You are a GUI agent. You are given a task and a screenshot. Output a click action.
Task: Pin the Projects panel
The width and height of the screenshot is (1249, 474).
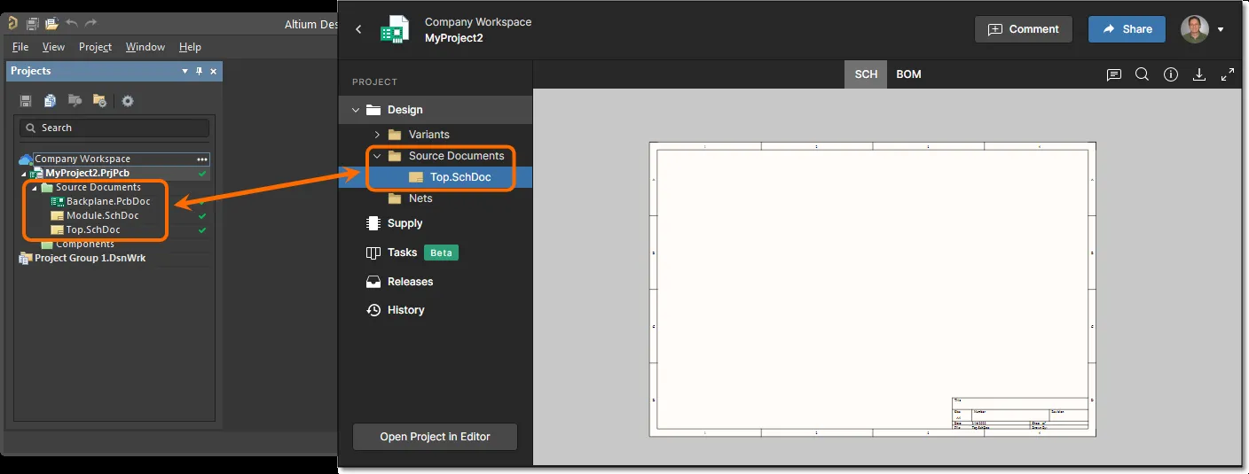[200, 71]
